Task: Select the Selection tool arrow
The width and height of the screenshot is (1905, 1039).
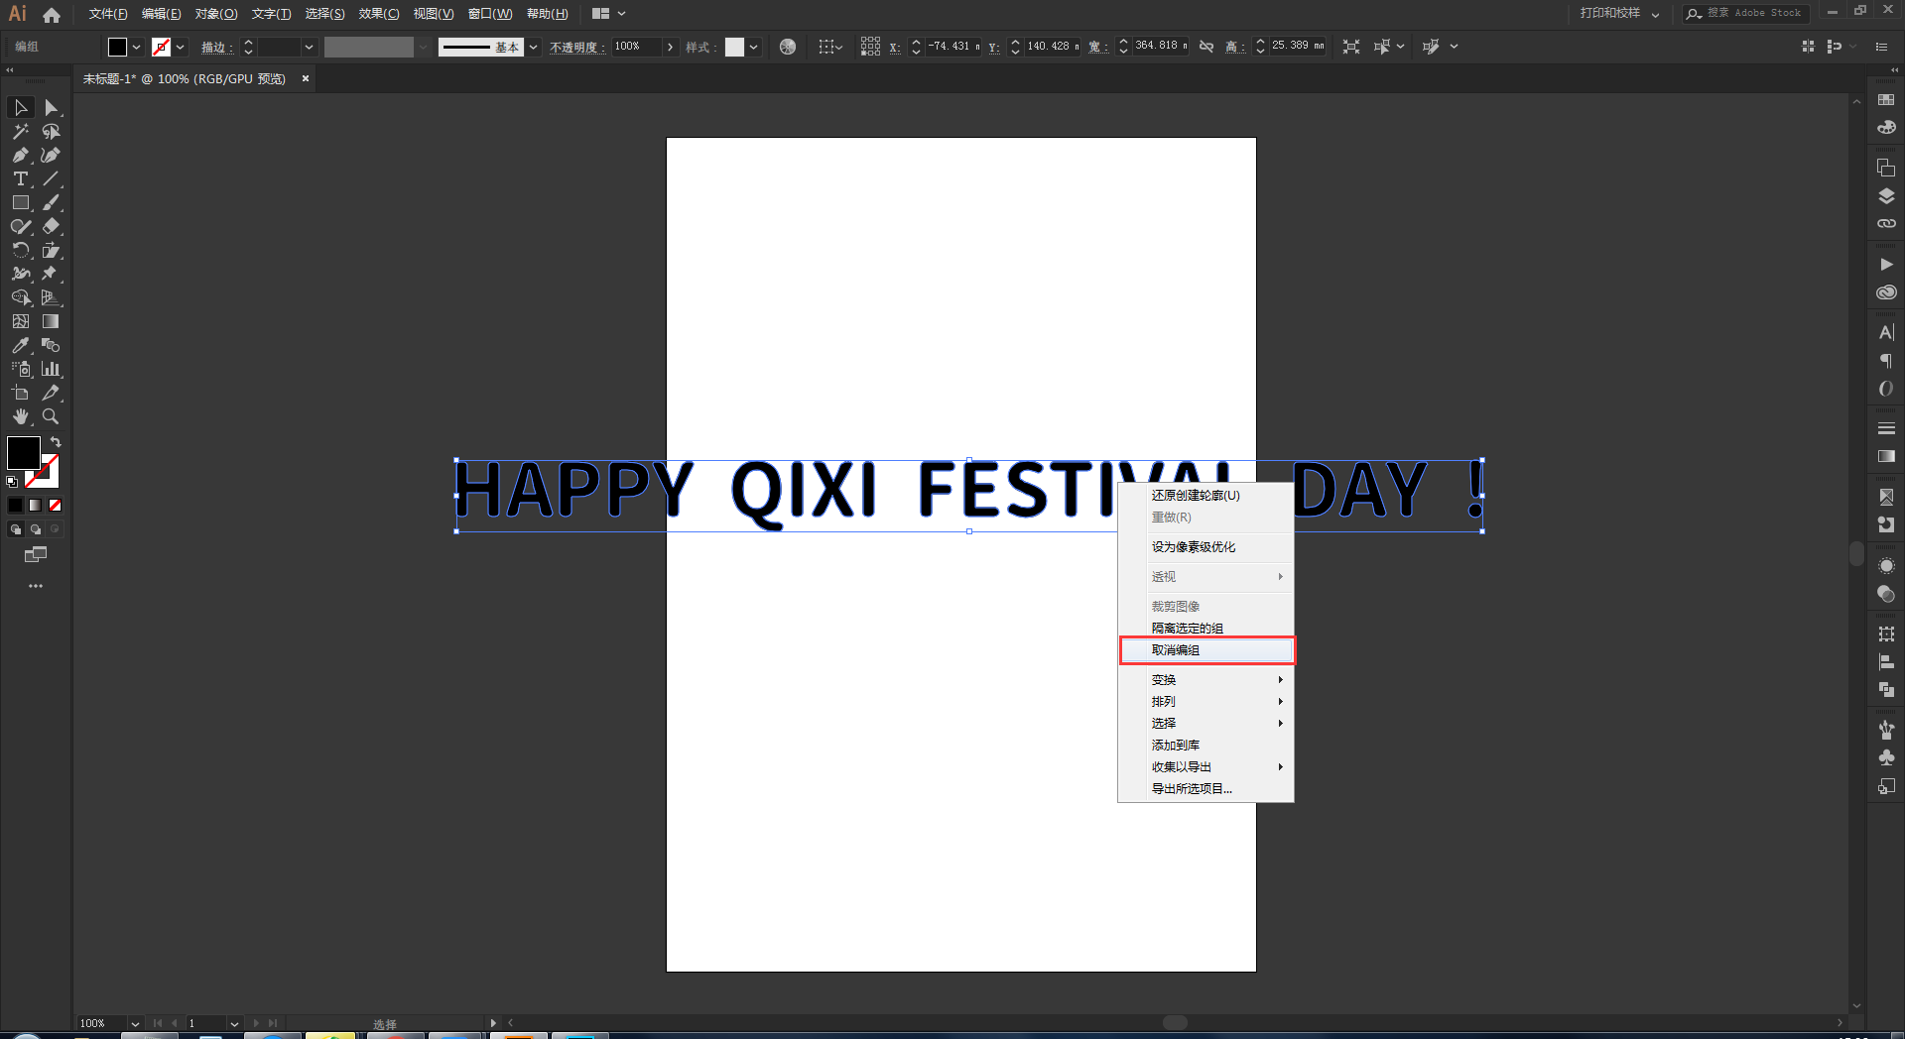Action: [x=21, y=107]
